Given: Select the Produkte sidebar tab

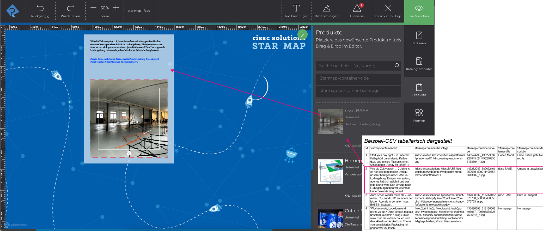Looking at the screenshot, I should pyautogui.click(x=419, y=90).
